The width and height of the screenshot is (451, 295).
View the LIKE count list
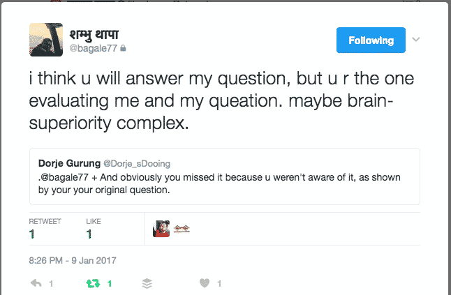pos(93,229)
